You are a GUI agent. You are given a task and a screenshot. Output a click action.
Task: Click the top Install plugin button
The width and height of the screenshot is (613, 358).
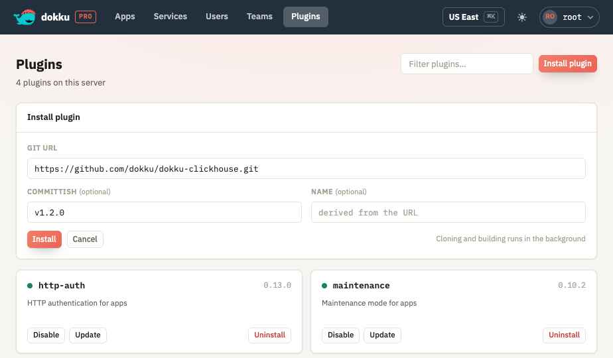pos(568,64)
